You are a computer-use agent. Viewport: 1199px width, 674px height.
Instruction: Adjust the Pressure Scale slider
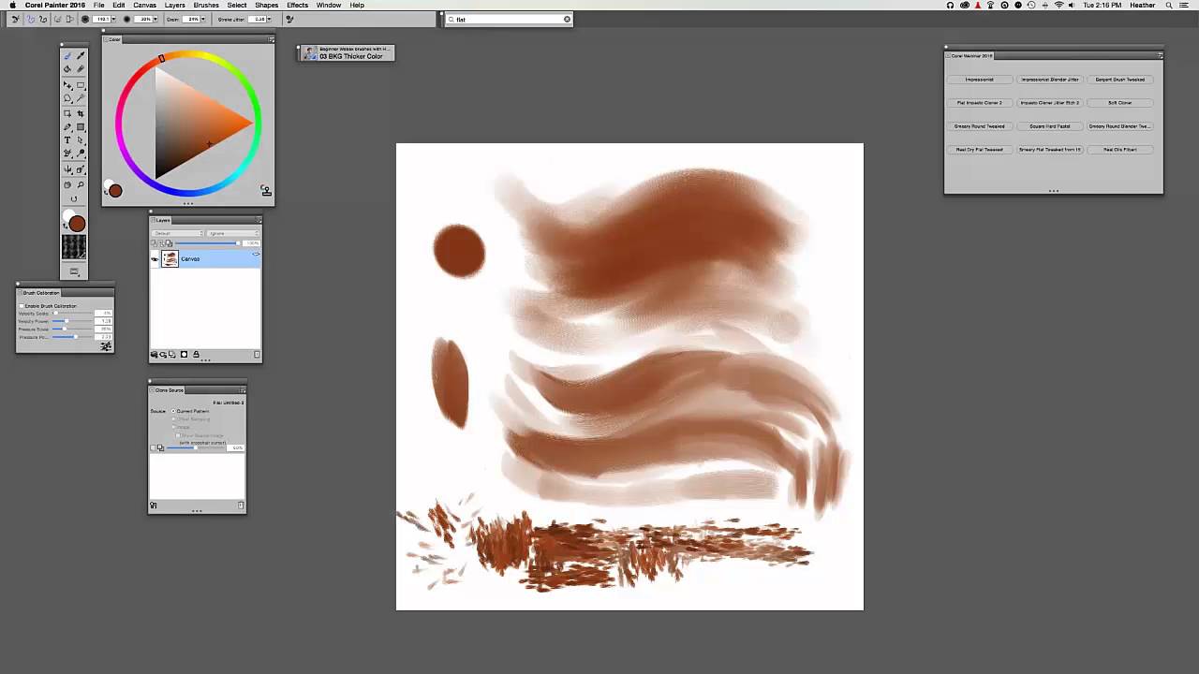74,330
